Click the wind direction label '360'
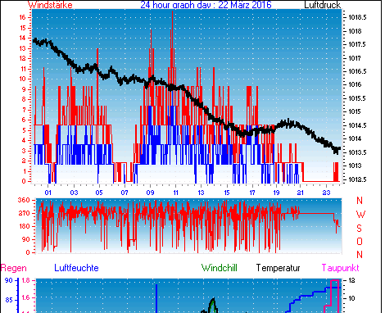Viewport: 385px width, 313px height. 24,200
